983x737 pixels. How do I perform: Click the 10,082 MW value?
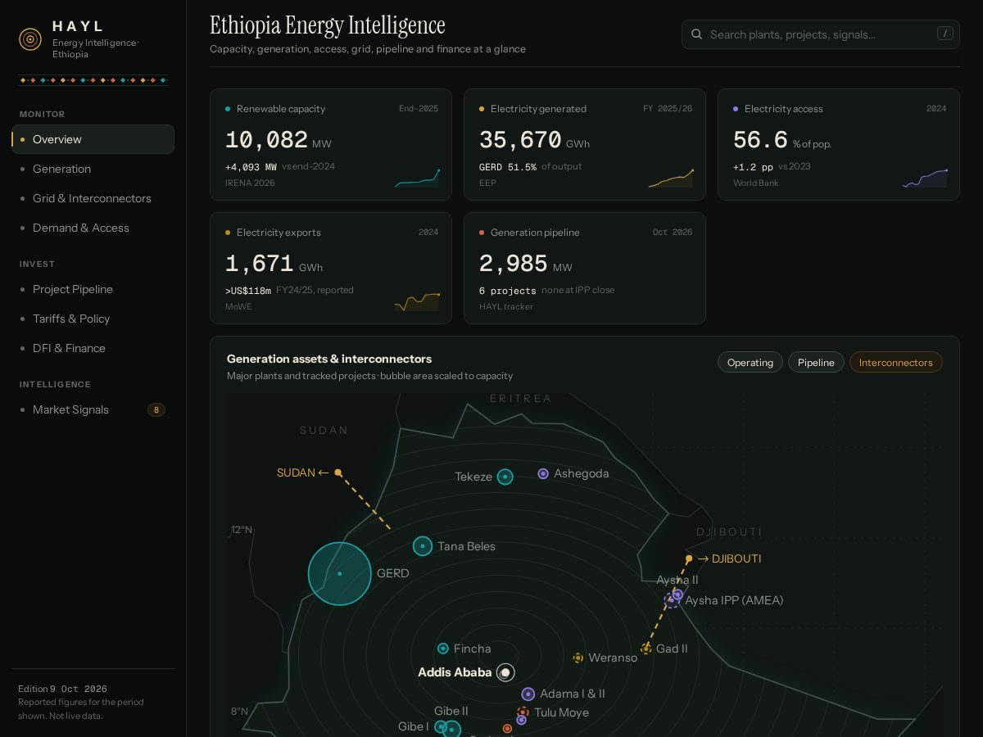[279, 141]
